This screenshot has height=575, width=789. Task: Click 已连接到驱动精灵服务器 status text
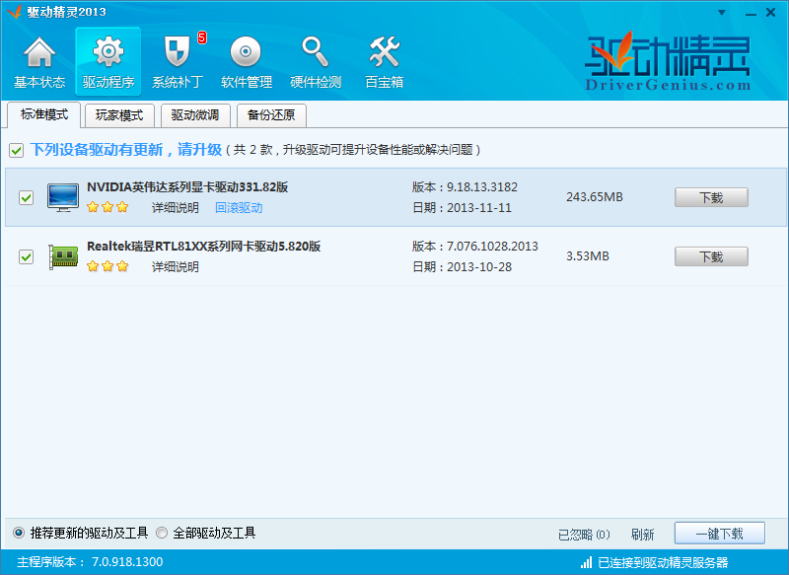pyautogui.click(x=663, y=562)
